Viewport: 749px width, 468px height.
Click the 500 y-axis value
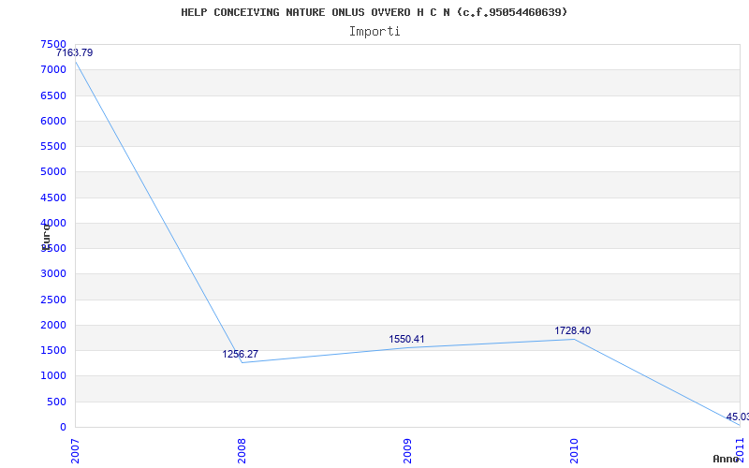[57, 402]
